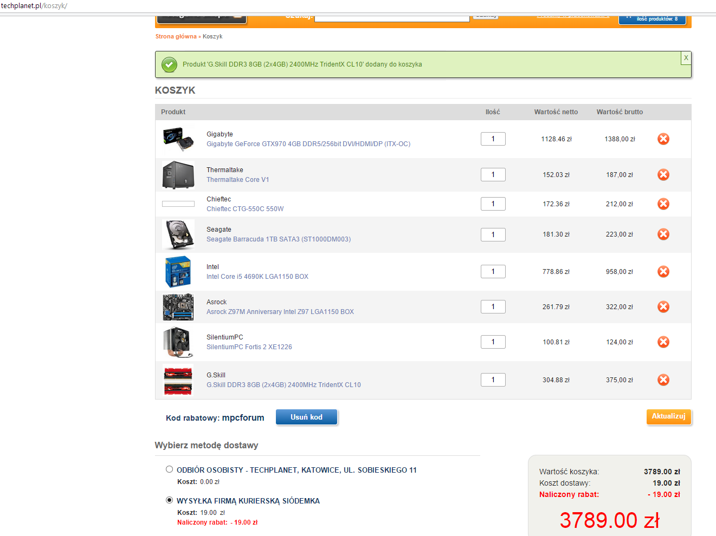Open Gigabyte GeForce GTX970 4GB product link

click(308, 144)
